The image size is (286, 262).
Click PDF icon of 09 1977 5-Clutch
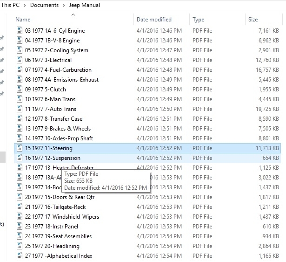click(20, 89)
